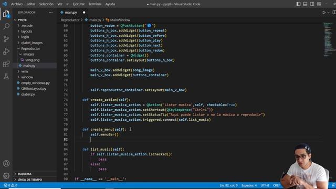Click Reproductor in the breadcrumb
This screenshot has width=336, height=189.
click(x=70, y=20)
